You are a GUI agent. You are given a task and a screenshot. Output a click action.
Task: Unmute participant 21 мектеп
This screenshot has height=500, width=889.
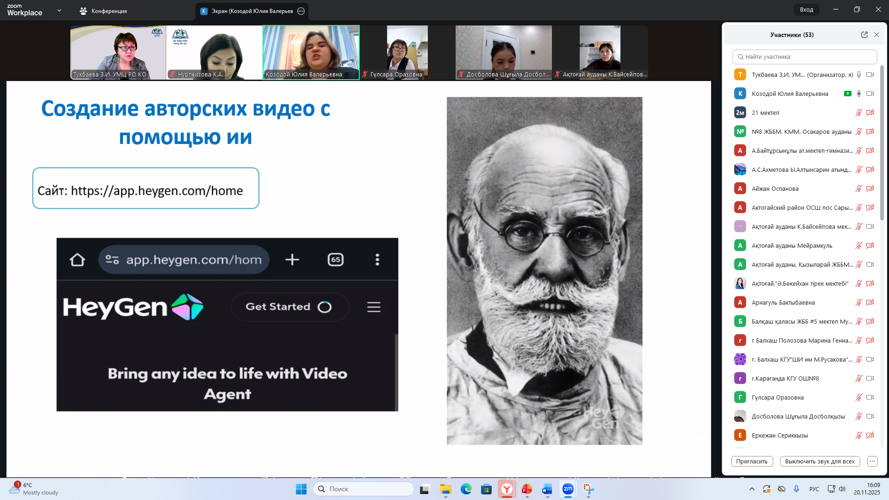[858, 112]
